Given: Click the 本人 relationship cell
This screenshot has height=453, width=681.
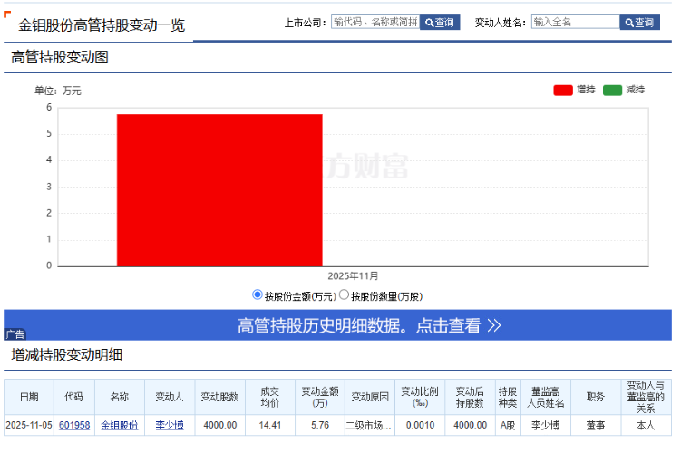Looking at the screenshot, I should 646,425.
